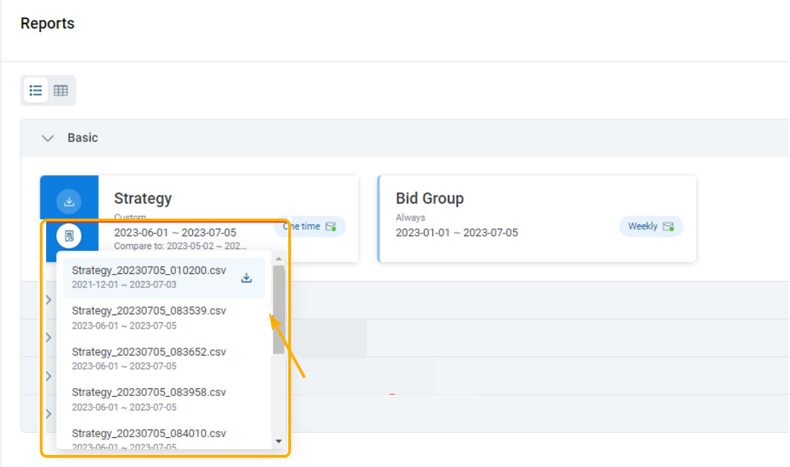Click the Bid Group date range 2023-01-01 ~ 2023-07-05
The width and height of the screenshot is (790, 467).
[x=456, y=233]
